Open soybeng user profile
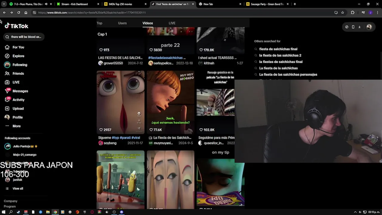 [110, 143]
